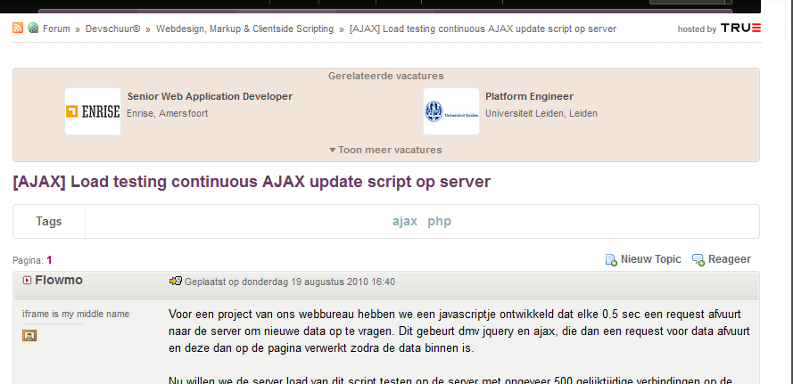Click the Nieuw Topic page icon
This screenshot has height=384, width=793.
611,260
